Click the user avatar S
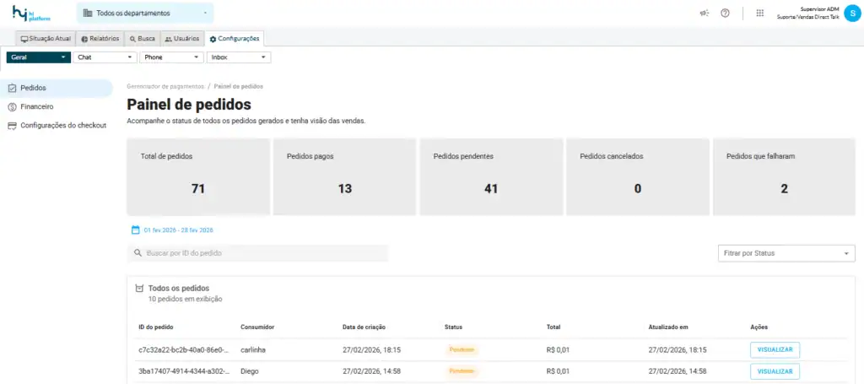The image size is (864, 384). click(x=850, y=14)
